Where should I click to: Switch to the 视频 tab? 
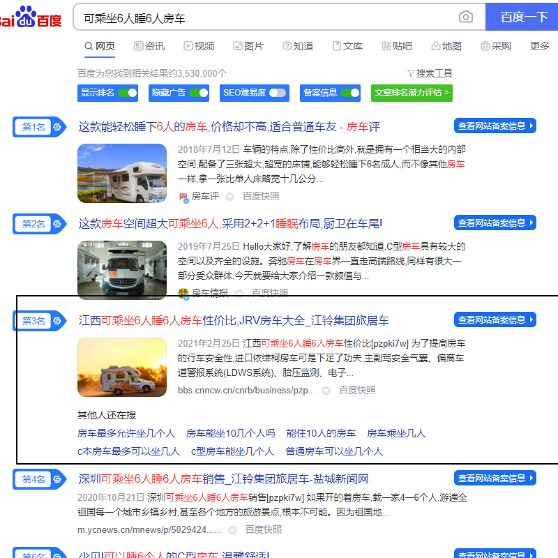(x=199, y=46)
